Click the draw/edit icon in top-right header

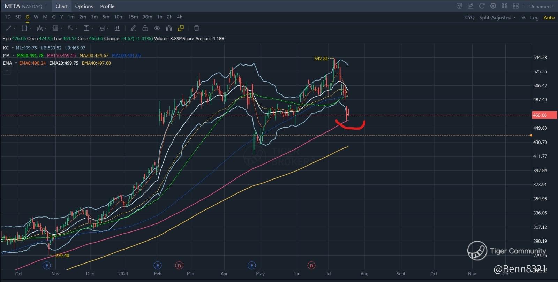470,6
